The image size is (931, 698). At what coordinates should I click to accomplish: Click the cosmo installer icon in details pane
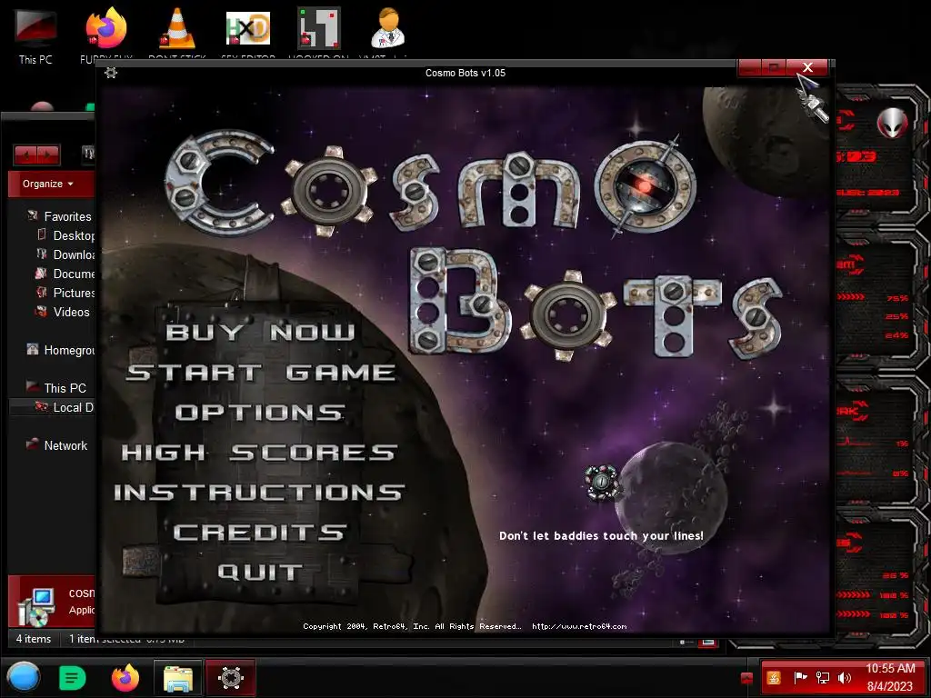(x=35, y=606)
